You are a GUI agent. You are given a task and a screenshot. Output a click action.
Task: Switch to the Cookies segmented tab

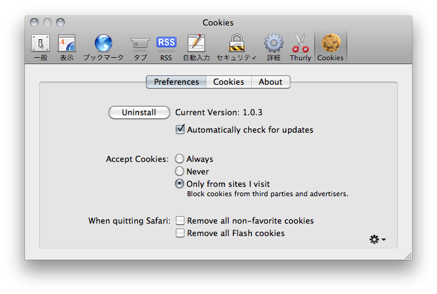[x=229, y=82]
